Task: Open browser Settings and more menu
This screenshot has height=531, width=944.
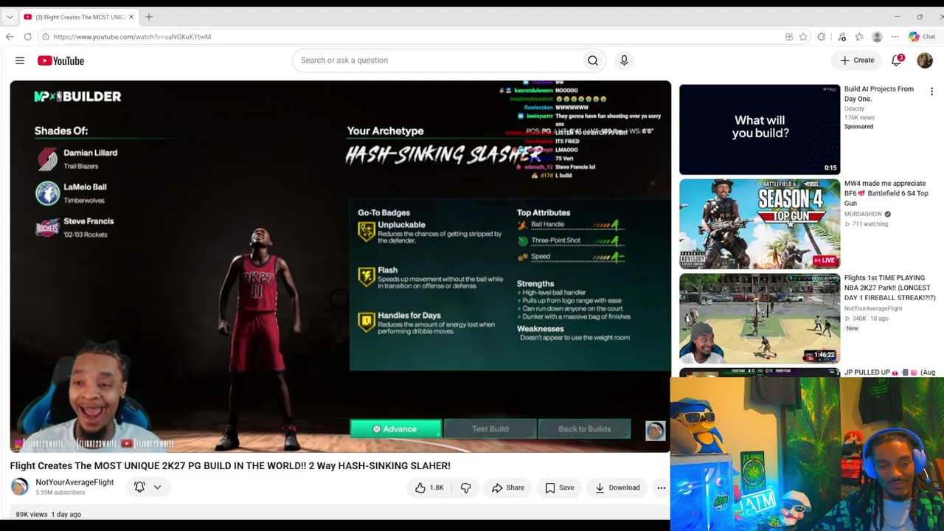Action: [895, 37]
